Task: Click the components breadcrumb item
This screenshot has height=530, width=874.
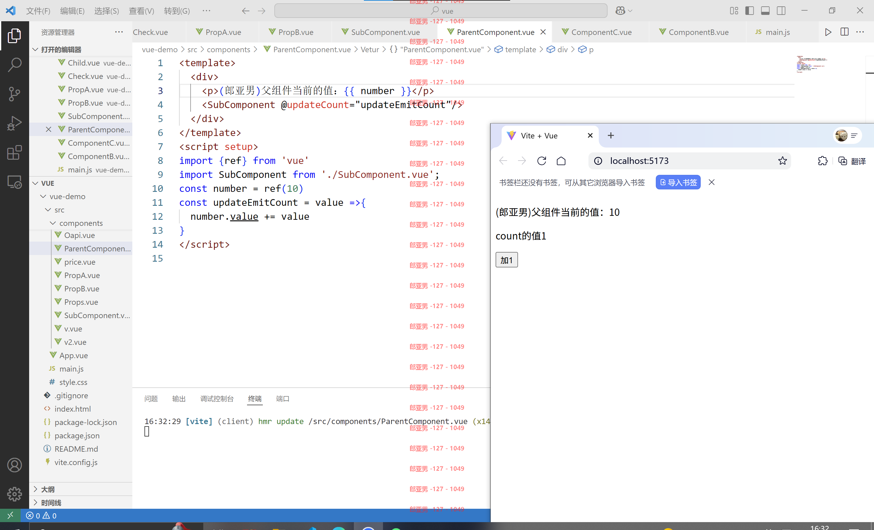Action: click(229, 49)
